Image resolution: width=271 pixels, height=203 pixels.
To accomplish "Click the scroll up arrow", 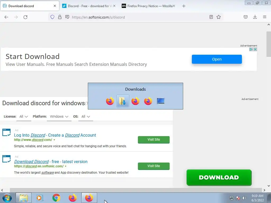I will [269, 25].
